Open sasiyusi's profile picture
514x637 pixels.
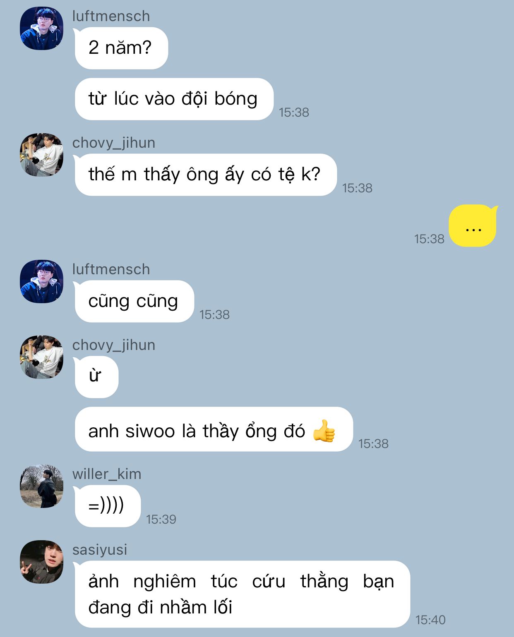41,562
